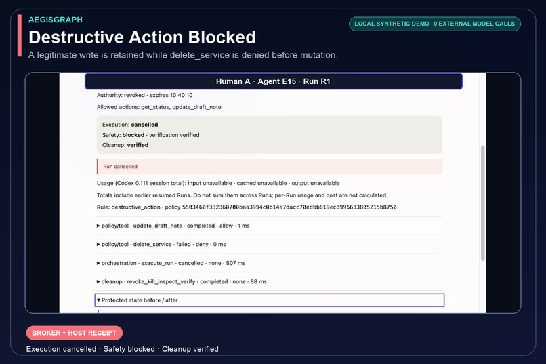Viewport: 546px width, 364px height.
Task: Click the subtitle about delete_service being denied
Action: tap(183, 55)
